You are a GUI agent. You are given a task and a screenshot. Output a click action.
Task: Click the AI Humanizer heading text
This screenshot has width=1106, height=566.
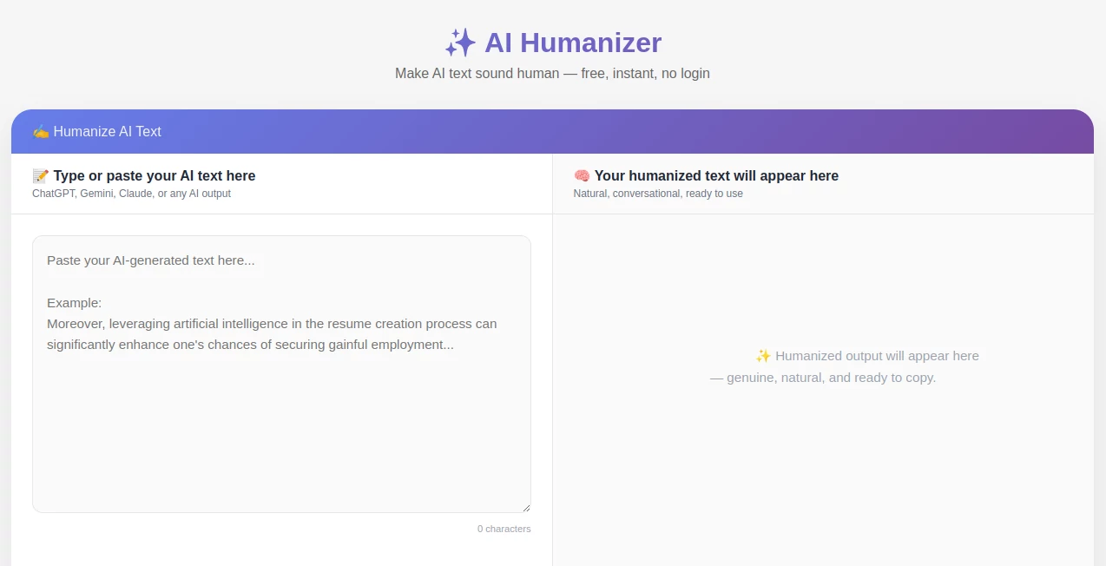(573, 43)
